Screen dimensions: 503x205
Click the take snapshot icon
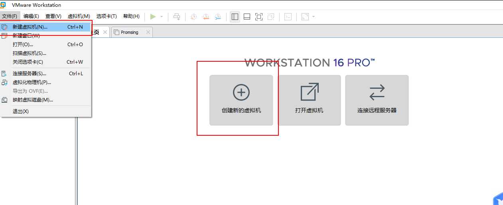(x=193, y=16)
